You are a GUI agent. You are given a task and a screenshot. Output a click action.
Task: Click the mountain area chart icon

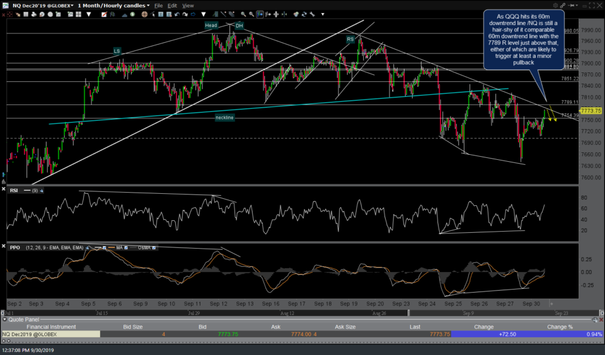[125, 14]
